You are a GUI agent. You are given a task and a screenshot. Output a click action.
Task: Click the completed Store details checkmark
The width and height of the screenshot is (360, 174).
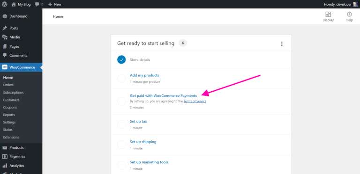point(121,59)
